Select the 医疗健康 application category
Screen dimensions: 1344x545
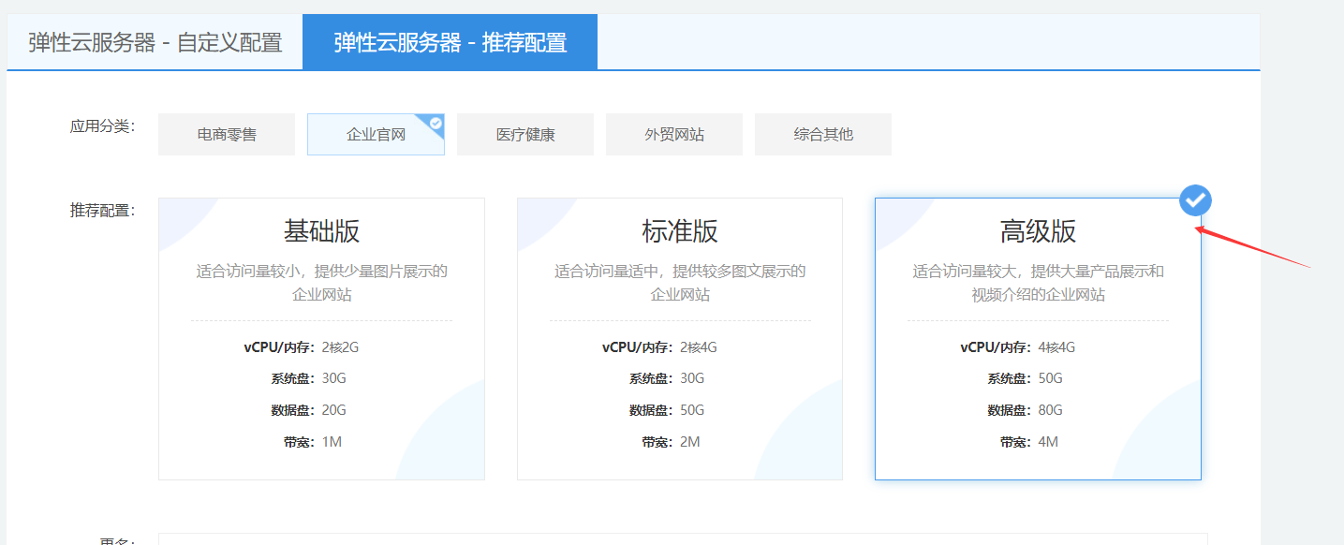524,134
